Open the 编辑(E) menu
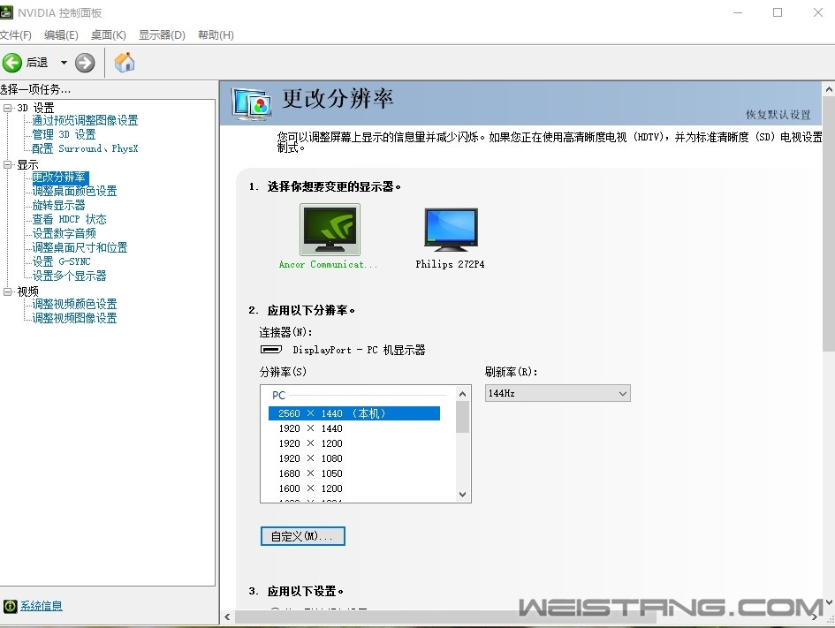The image size is (835, 628). [x=61, y=35]
